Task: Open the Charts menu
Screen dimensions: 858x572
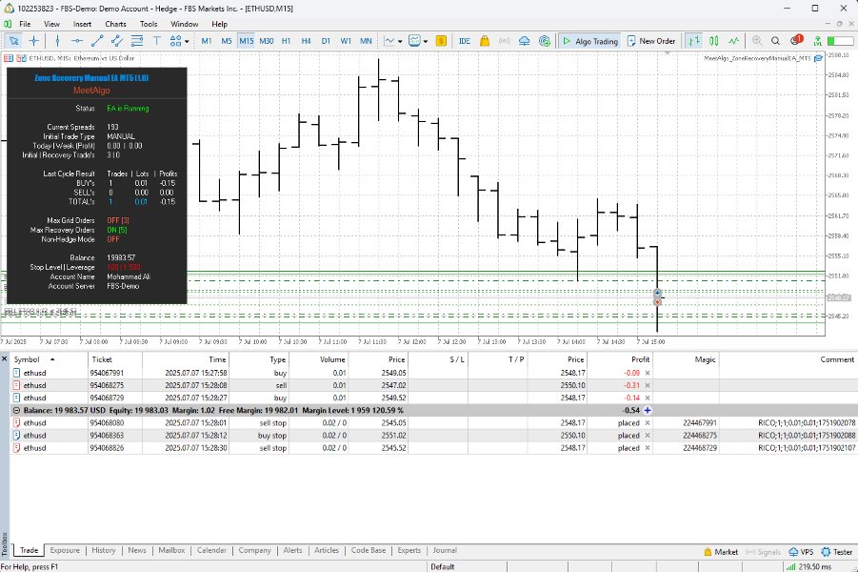Action: click(115, 24)
